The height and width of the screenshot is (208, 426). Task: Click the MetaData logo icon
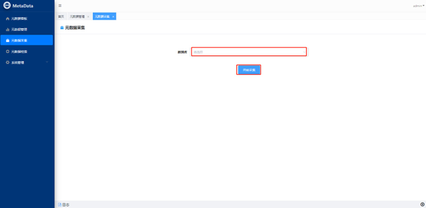pyautogui.click(x=7, y=6)
